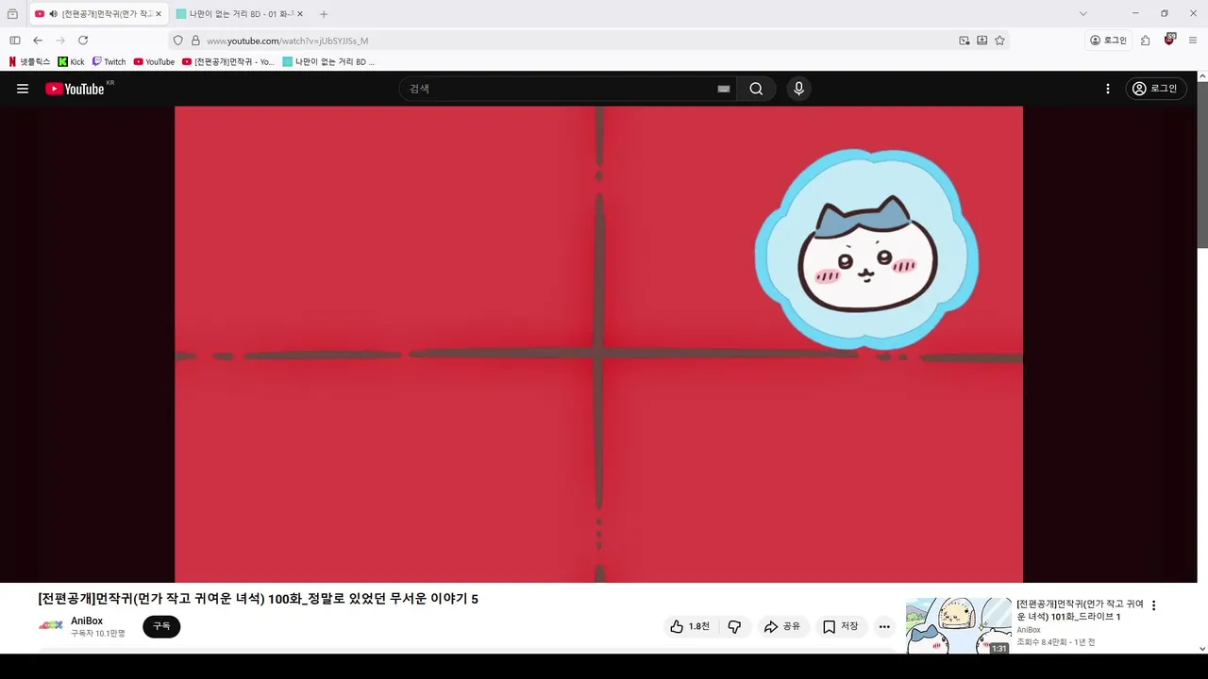Open the 101화 드라이브 1 video thumbnail
The height and width of the screenshot is (679, 1208).
pyautogui.click(x=958, y=625)
